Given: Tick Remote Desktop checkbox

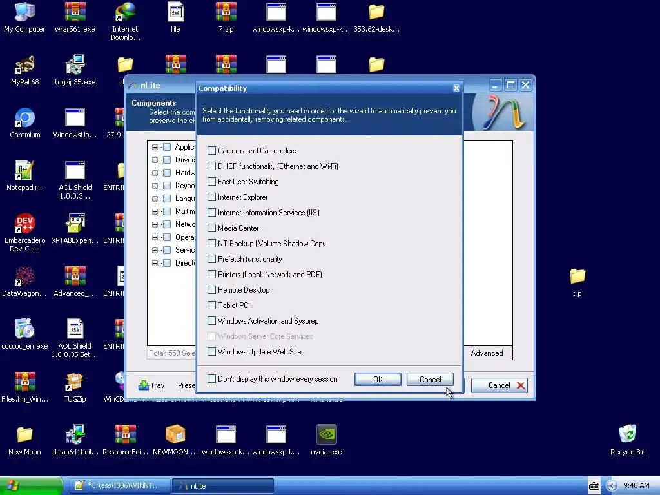Looking at the screenshot, I should tap(211, 289).
